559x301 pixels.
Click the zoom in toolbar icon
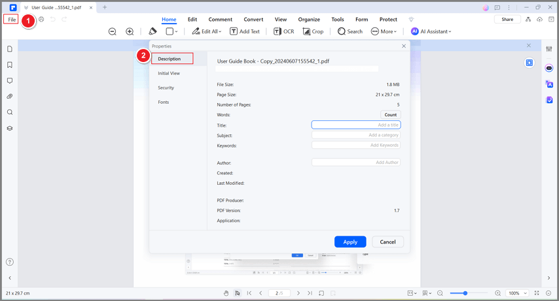coord(130,31)
